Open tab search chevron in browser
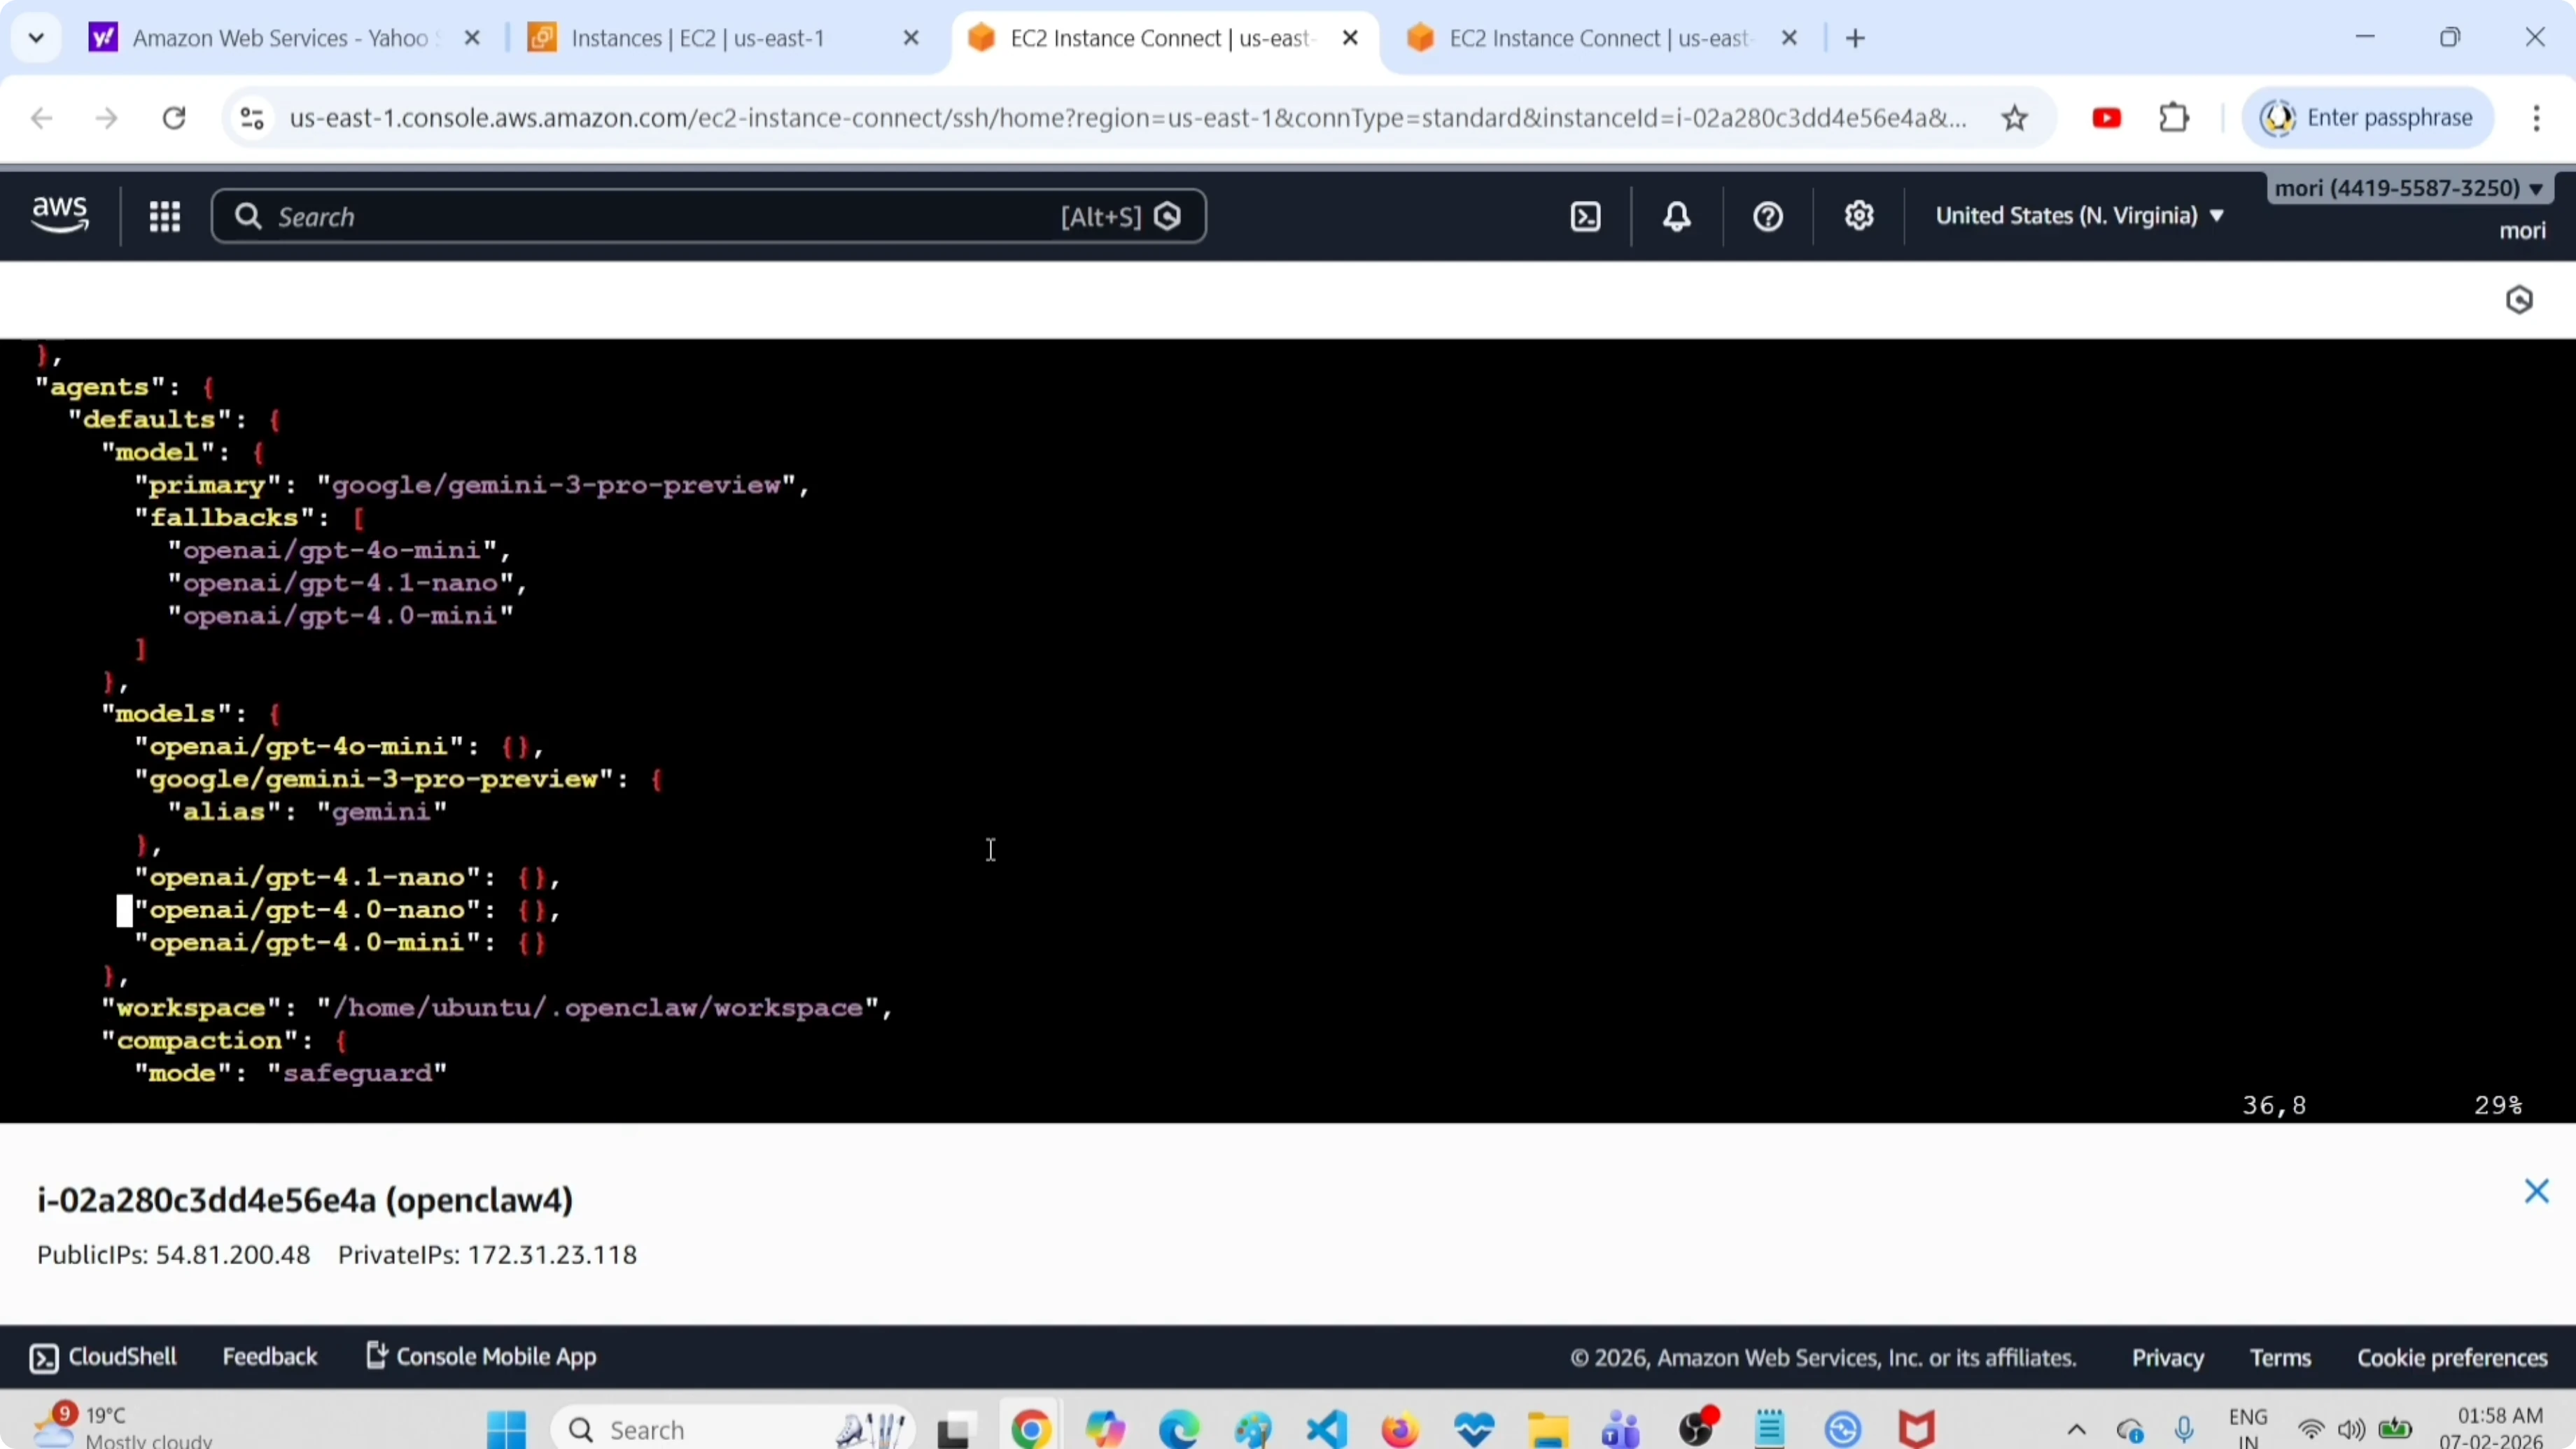This screenshot has height=1449, width=2576. [x=36, y=39]
